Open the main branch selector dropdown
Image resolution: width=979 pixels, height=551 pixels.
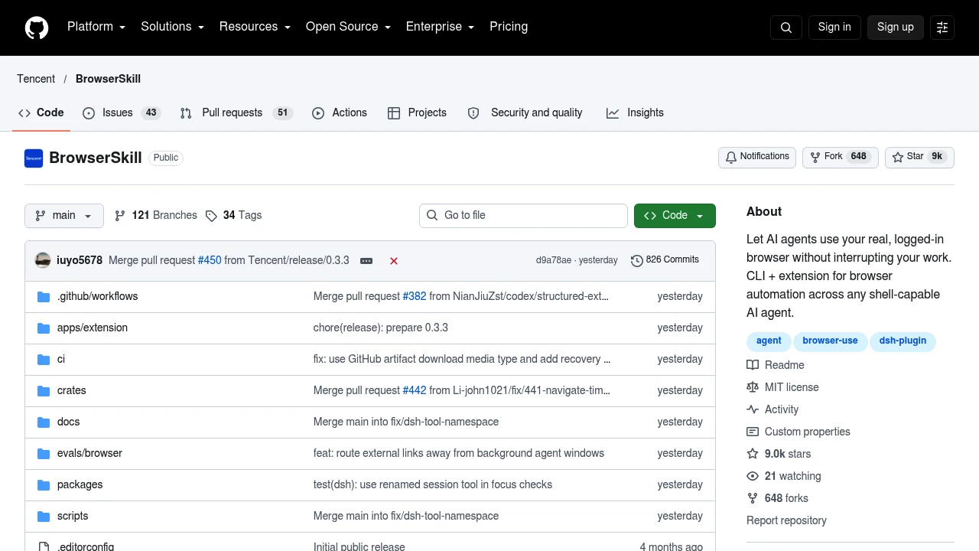click(x=64, y=216)
